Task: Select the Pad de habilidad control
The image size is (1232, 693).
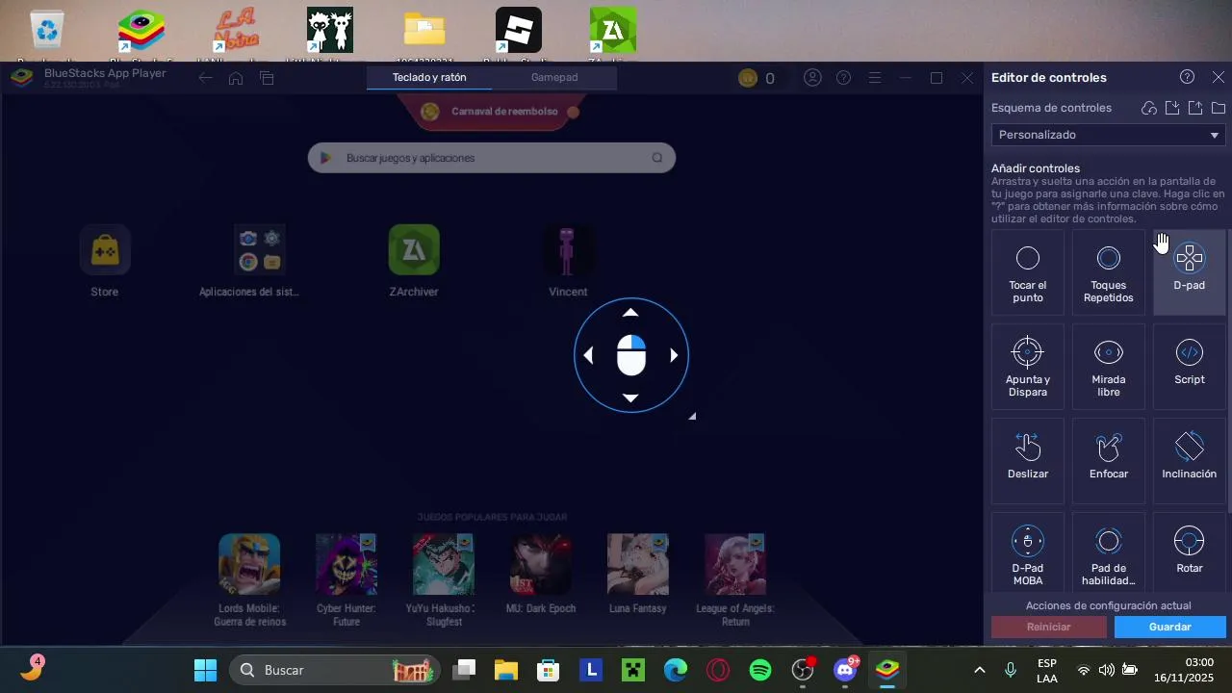Action: pos(1109,553)
